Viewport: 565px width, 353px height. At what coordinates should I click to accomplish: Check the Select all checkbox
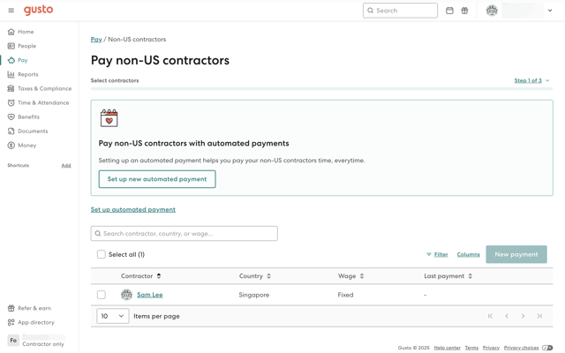click(x=102, y=254)
